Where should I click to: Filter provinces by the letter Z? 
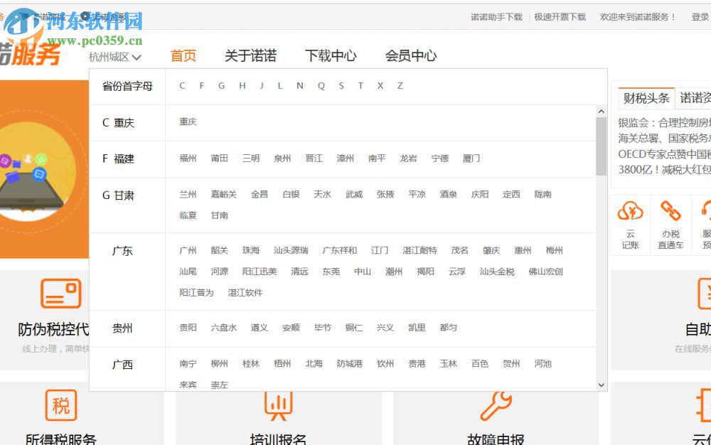coord(400,85)
